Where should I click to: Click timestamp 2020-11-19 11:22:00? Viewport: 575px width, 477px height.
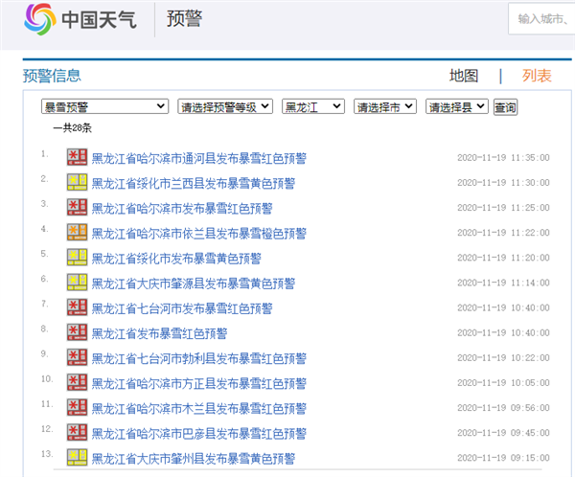(503, 233)
